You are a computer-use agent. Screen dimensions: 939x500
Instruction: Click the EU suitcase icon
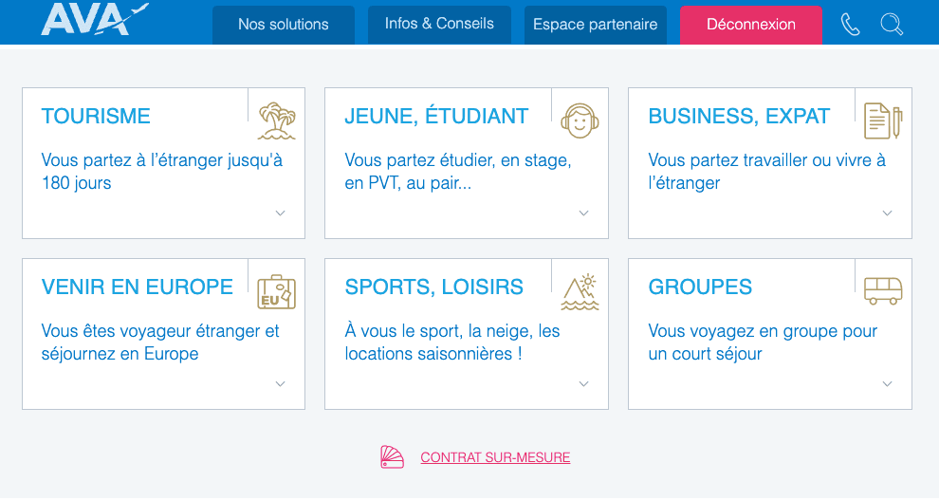[x=277, y=291]
